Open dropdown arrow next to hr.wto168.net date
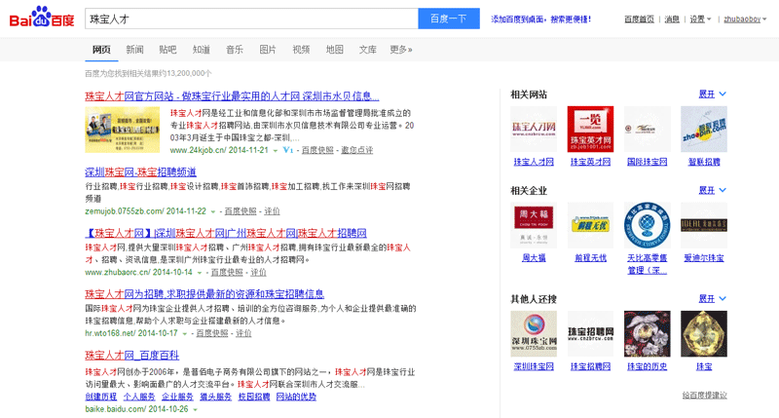The width and height of the screenshot is (779, 418). (x=184, y=334)
